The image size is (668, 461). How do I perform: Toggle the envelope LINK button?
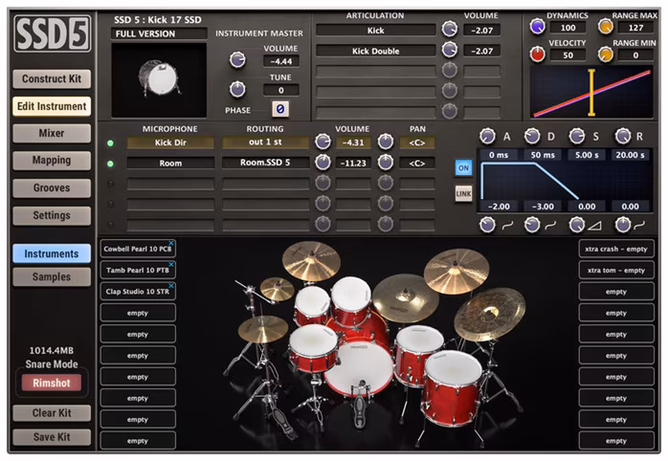coord(463,194)
